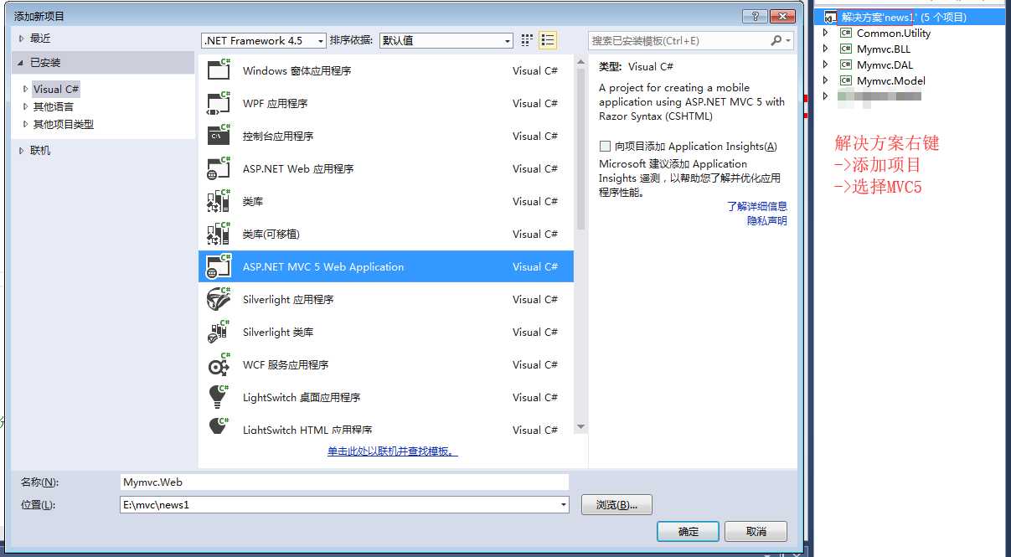Click the Mymvc.Model project icon
The height and width of the screenshot is (557, 1011).
coord(846,81)
